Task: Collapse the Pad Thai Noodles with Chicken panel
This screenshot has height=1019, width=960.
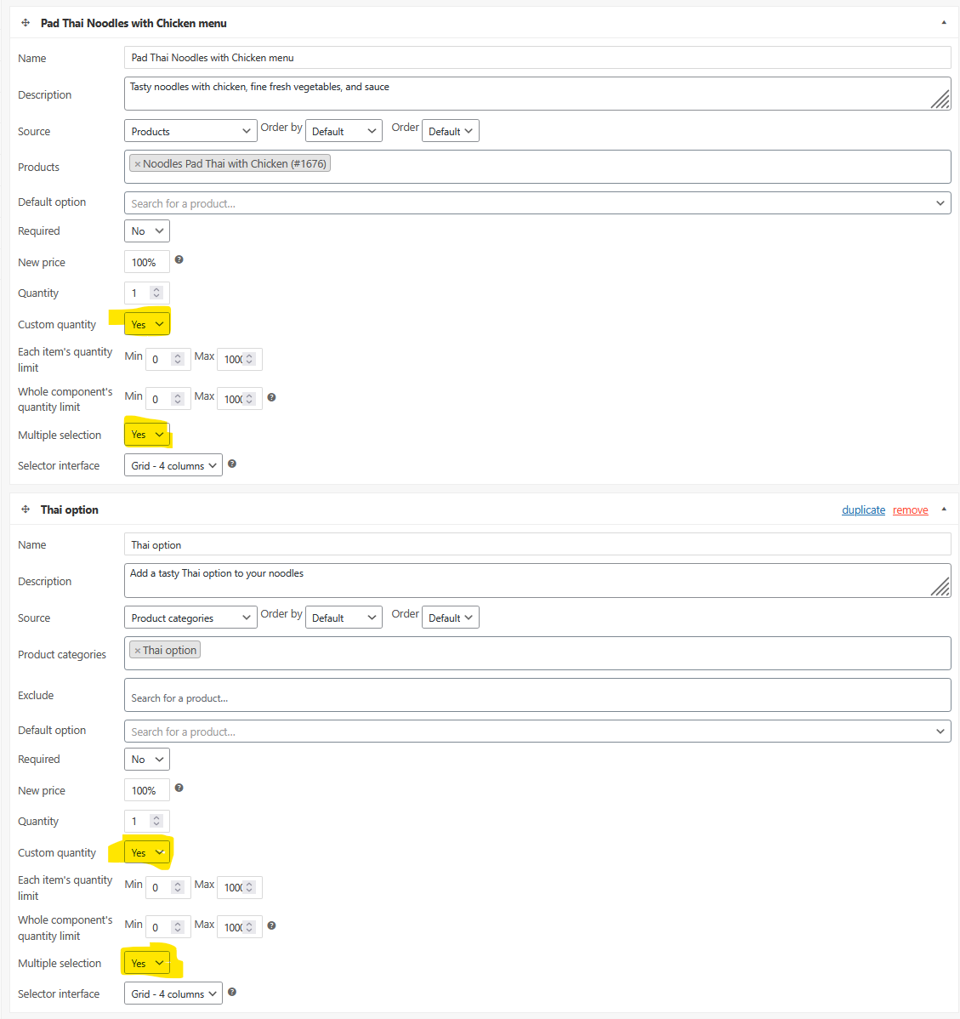Action: tap(944, 23)
